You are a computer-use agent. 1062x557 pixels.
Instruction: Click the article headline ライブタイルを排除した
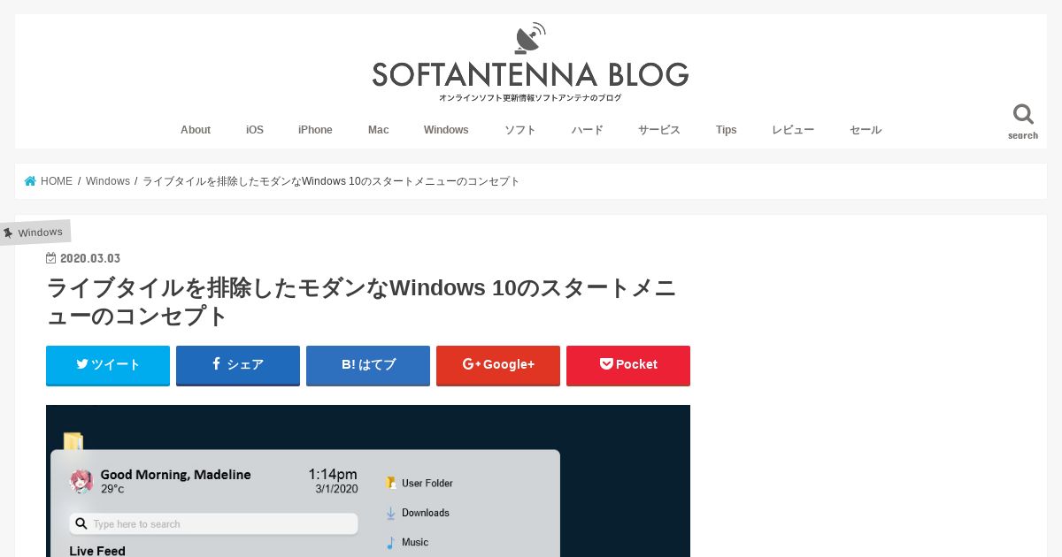tap(361, 302)
